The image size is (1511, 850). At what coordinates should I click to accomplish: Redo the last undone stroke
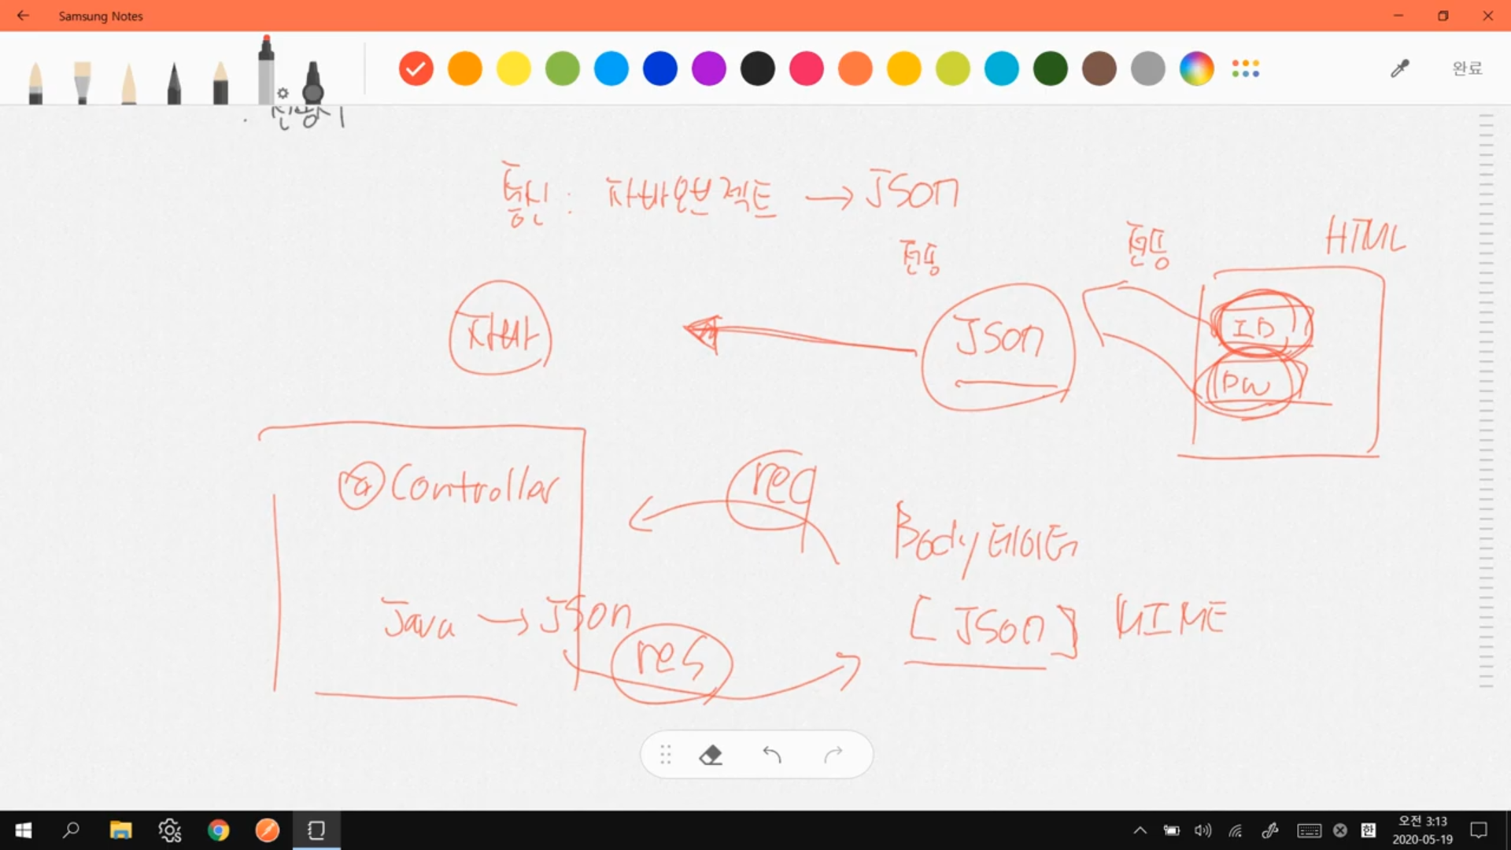[x=833, y=756]
